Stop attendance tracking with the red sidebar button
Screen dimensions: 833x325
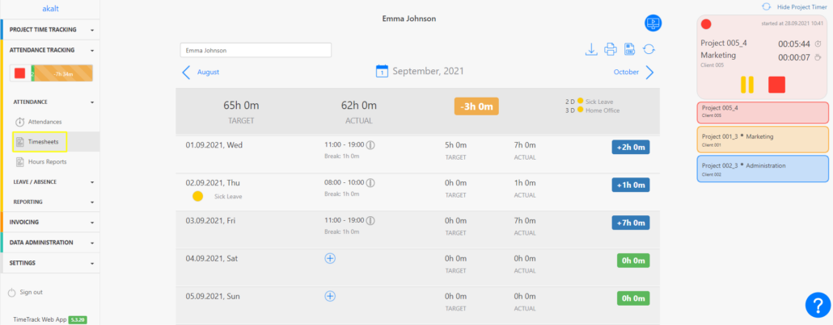point(19,73)
